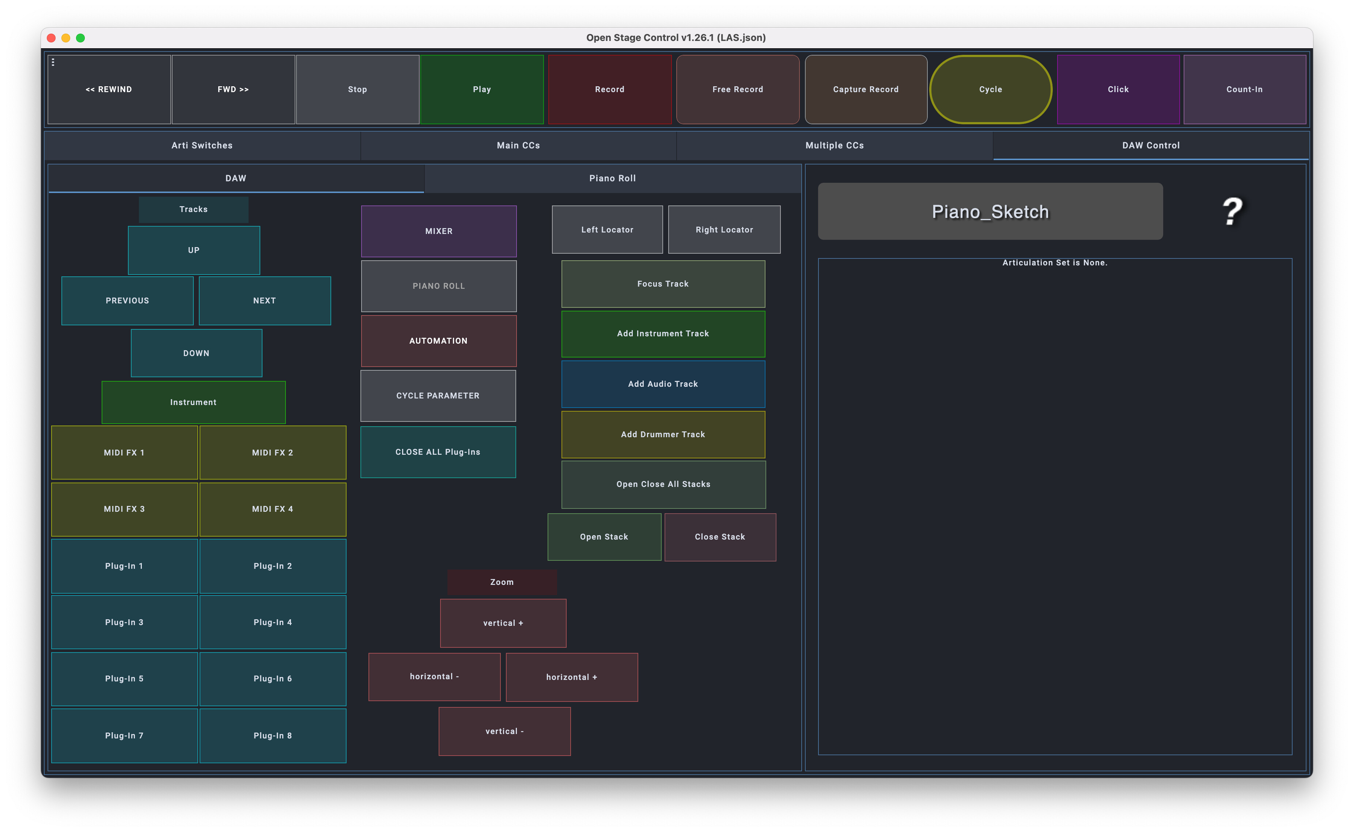
Task: Open the MIXER window button
Action: [439, 231]
